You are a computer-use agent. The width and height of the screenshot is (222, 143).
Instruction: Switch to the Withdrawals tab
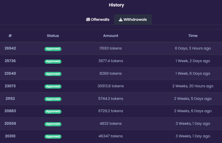click(133, 20)
